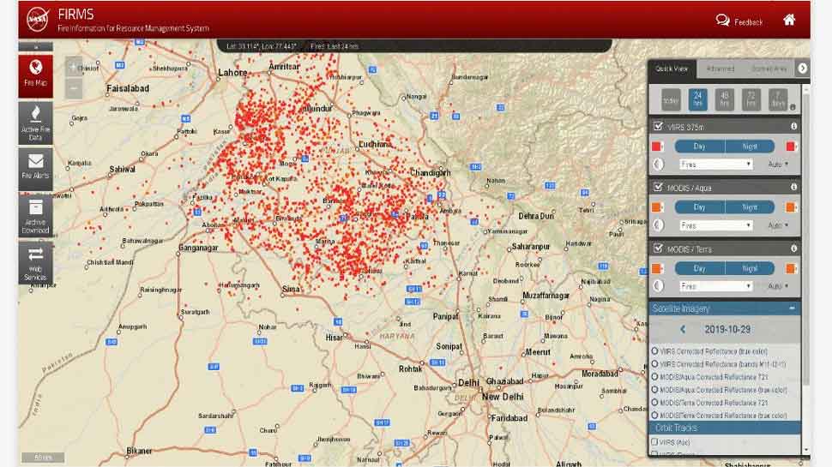Uncheck the MODIS / Terra layer checkbox

point(658,248)
